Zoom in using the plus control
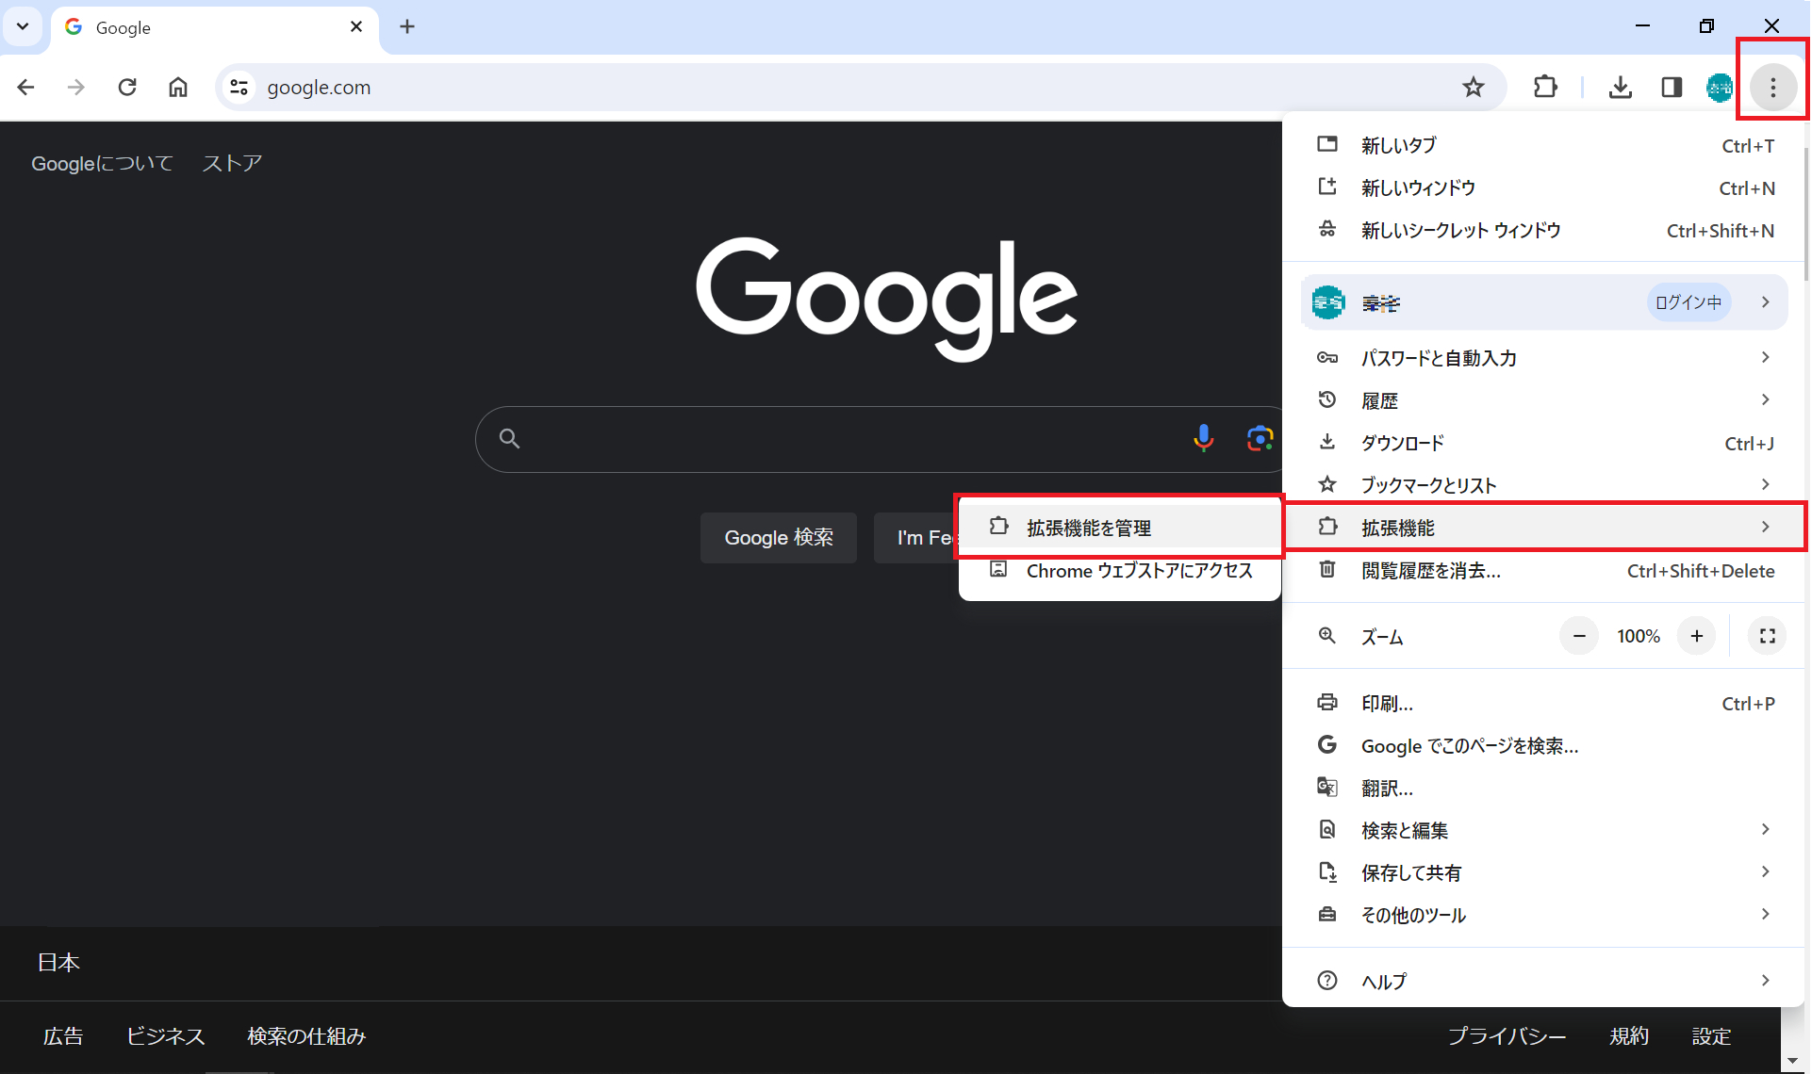 (1697, 636)
